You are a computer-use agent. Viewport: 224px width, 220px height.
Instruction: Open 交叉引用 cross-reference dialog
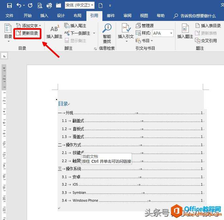206,41
